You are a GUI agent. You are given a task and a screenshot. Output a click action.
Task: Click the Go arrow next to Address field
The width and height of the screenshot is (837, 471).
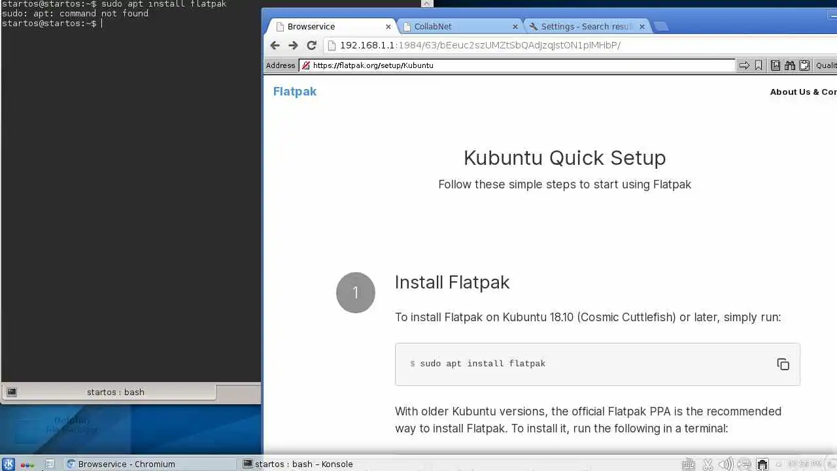point(744,65)
